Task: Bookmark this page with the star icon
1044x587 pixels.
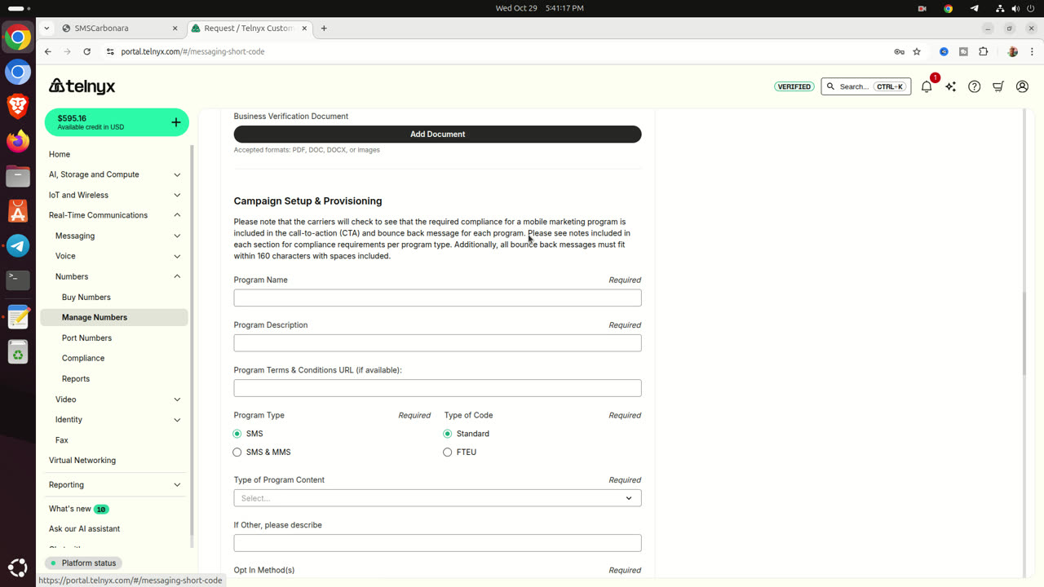Action: click(x=917, y=51)
